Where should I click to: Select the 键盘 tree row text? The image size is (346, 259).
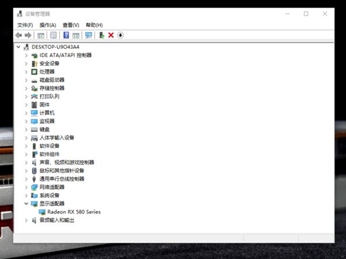pyautogui.click(x=44, y=129)
